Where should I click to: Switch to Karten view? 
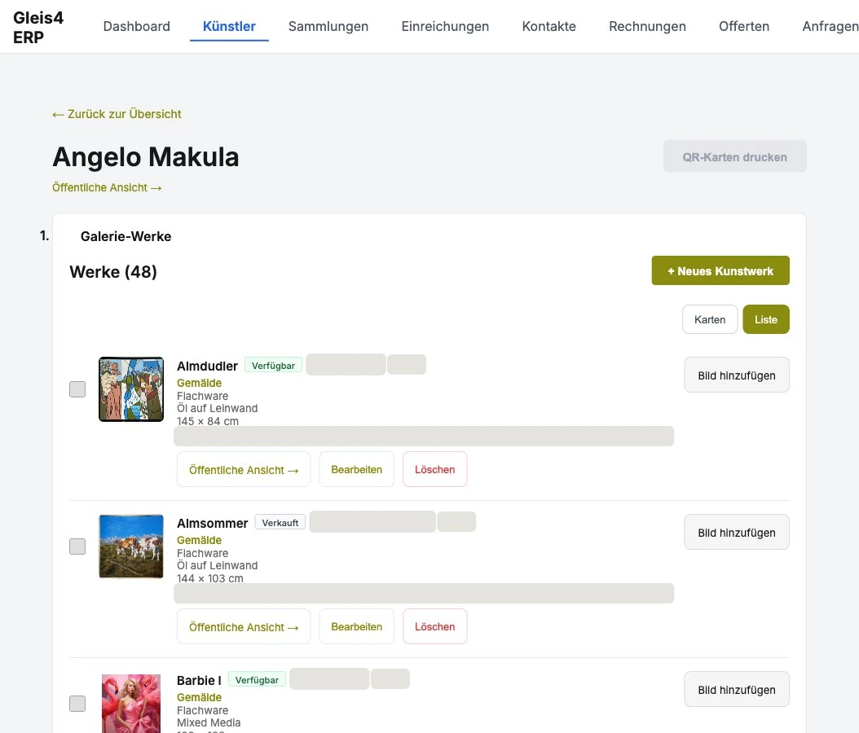(709, 320)
